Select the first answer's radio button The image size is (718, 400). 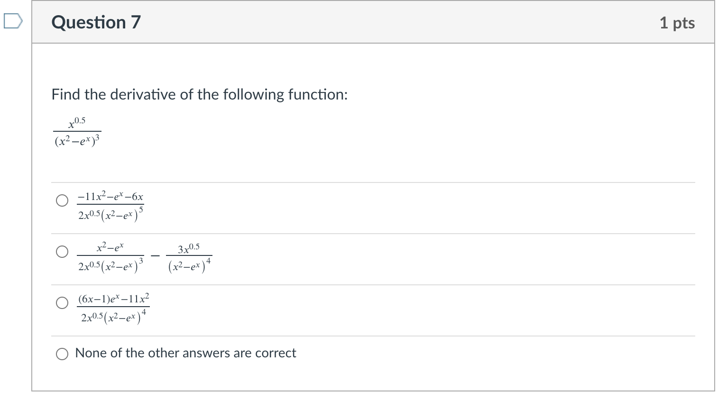pos(62,200)
